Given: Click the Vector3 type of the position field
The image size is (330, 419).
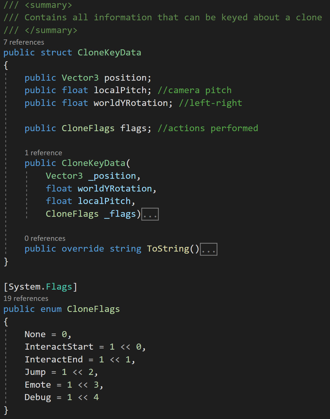Looking at the screenshot, I should point(80,78).
